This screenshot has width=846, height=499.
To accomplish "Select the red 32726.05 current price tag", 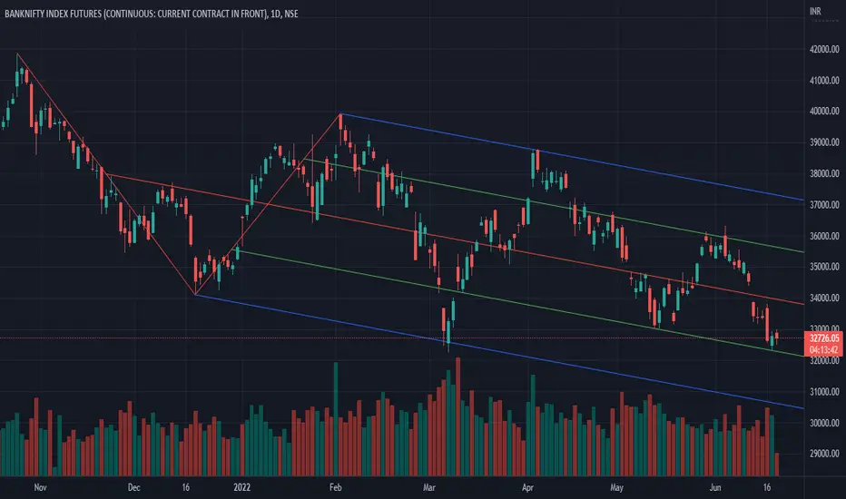I will pyautogui.click(x=824, y=338).
